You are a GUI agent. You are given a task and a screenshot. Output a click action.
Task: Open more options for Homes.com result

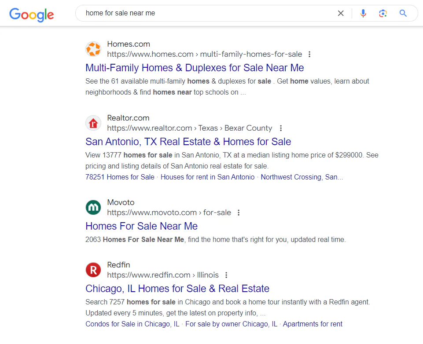point(309,54)
